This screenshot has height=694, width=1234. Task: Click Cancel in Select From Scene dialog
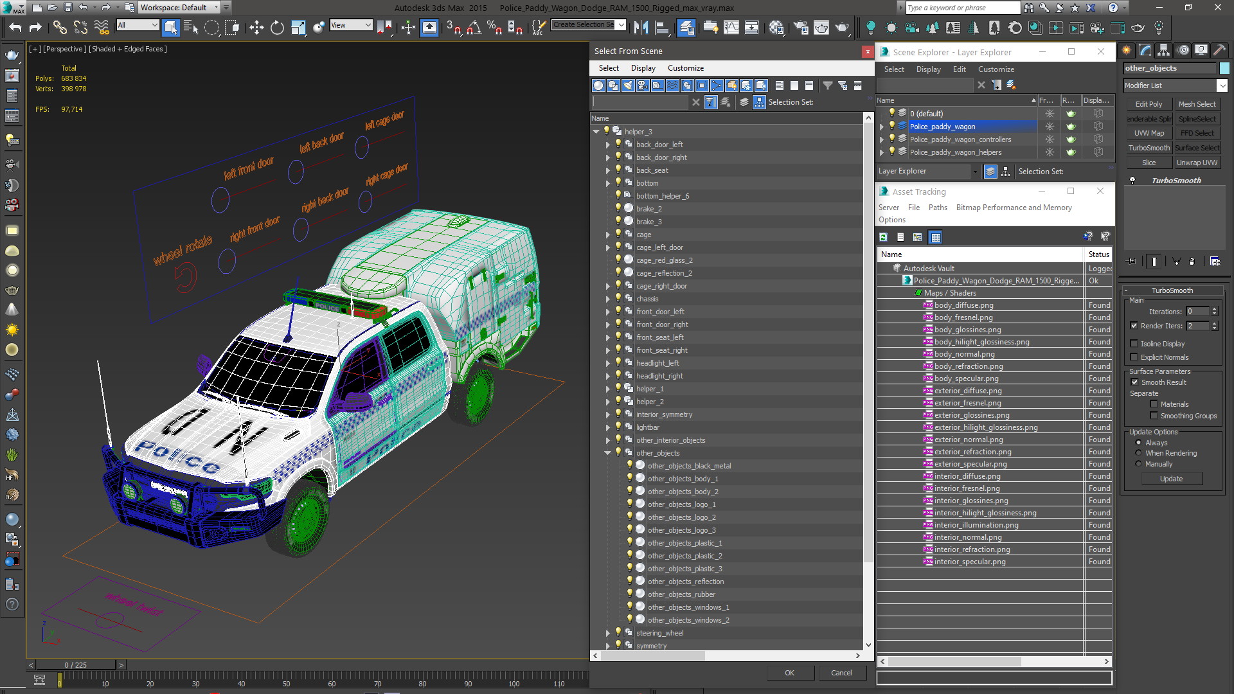coord(841,673)
